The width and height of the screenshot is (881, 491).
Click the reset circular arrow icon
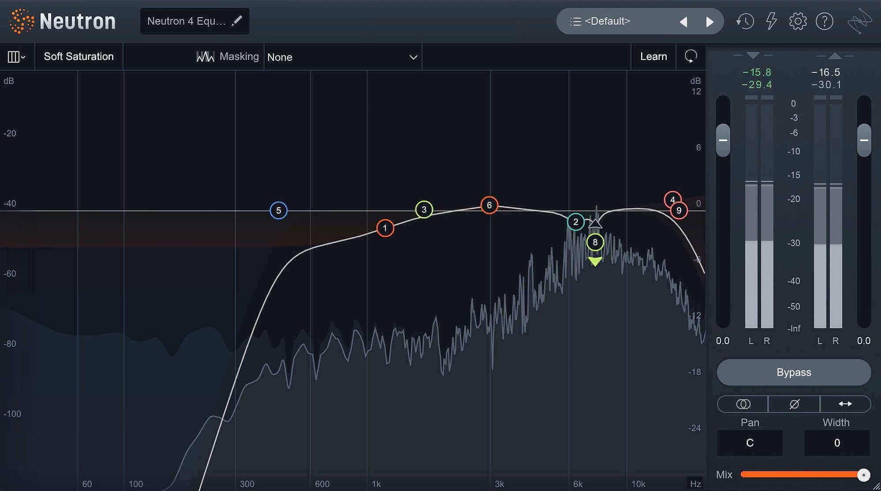click(x=691, y=56)
